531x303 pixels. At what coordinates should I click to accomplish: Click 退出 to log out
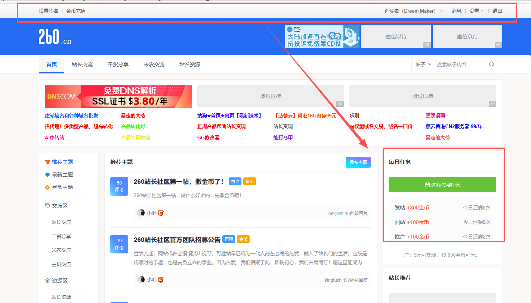click(497, 11)
